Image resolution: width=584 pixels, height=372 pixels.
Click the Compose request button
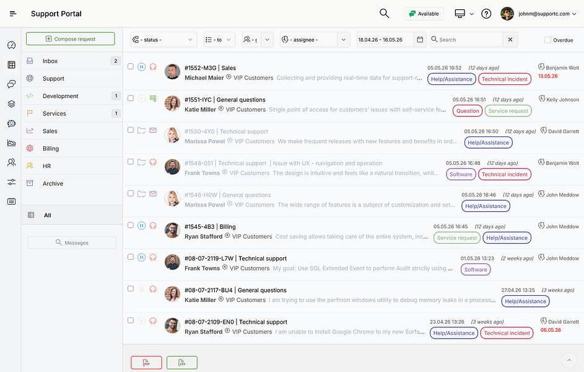click(x=71, y=39)
